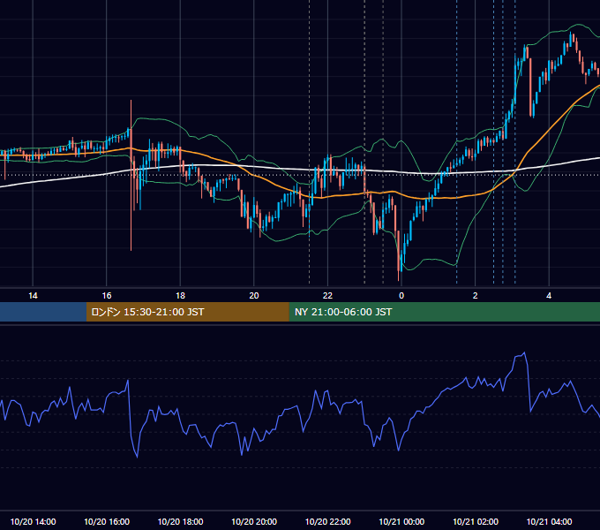Click the 20 hour label on the price chart axis
The height and width of the screenshot is (530, 600).
tap(254, 296)
